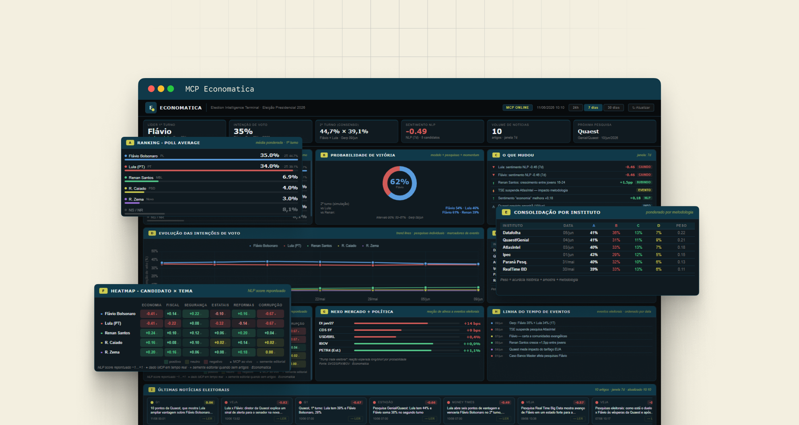Viewport: 799px width, 425px height.
Task: Click the 2º Turno (Consenso) card
Action: (357, 131)
